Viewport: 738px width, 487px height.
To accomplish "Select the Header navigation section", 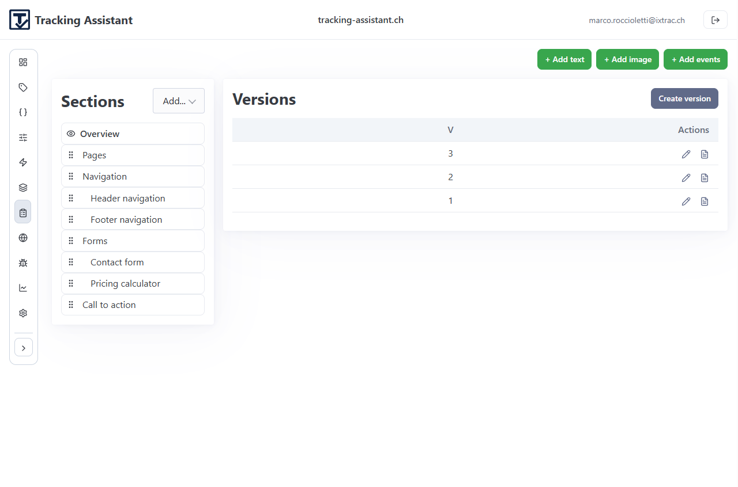I will tap(128, 198).
